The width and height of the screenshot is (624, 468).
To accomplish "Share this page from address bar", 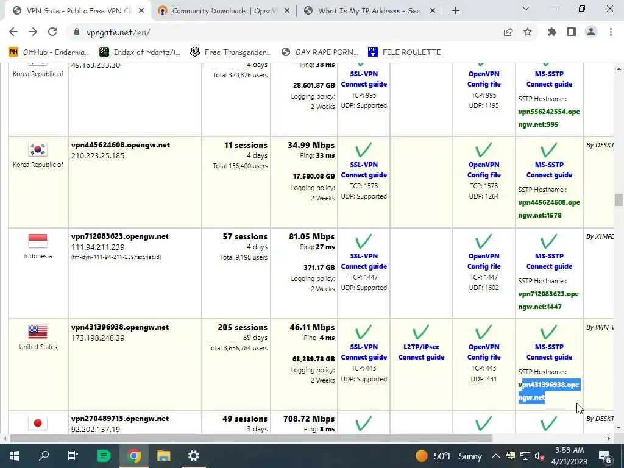I will click(508, 32).
